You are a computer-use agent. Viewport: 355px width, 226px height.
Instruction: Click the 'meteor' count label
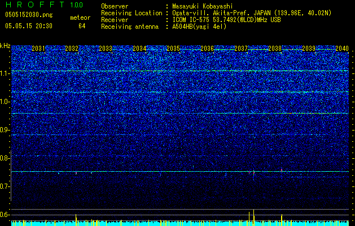[x=80, y=18]
